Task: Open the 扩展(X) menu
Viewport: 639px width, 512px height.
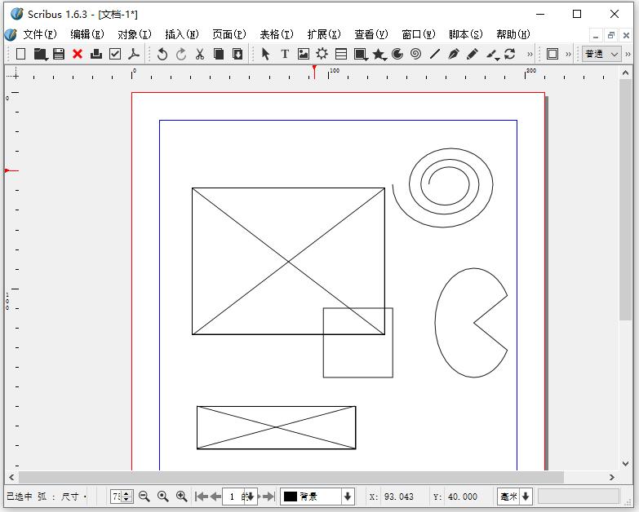Action: (x=323, y=34)
